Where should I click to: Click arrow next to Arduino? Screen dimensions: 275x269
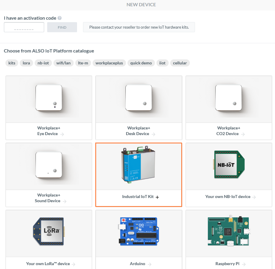click(149, 264)
